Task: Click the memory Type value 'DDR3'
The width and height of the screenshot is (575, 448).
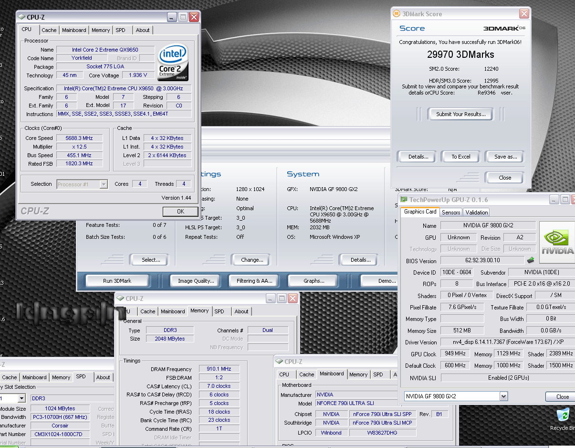Action: [170, 330]
